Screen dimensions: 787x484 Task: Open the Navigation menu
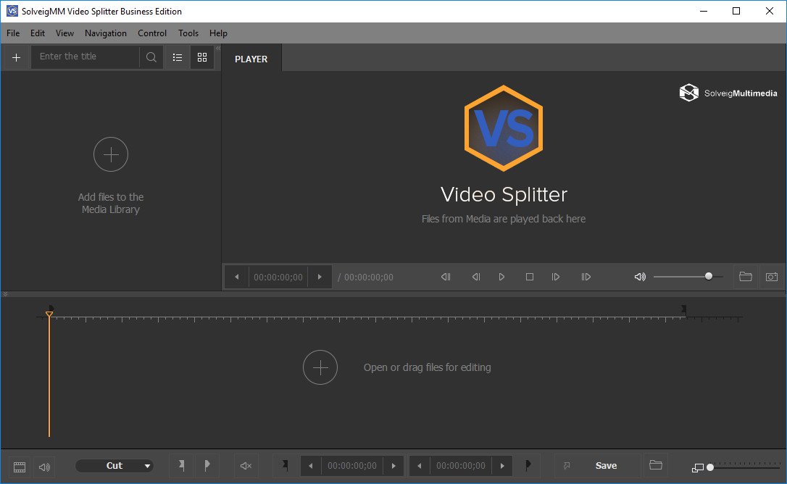tap(105, 33)
